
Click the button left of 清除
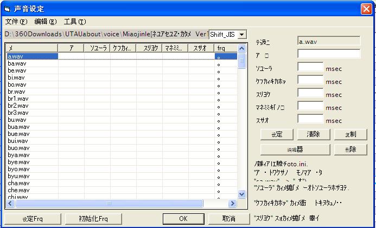tap(277, 134)
